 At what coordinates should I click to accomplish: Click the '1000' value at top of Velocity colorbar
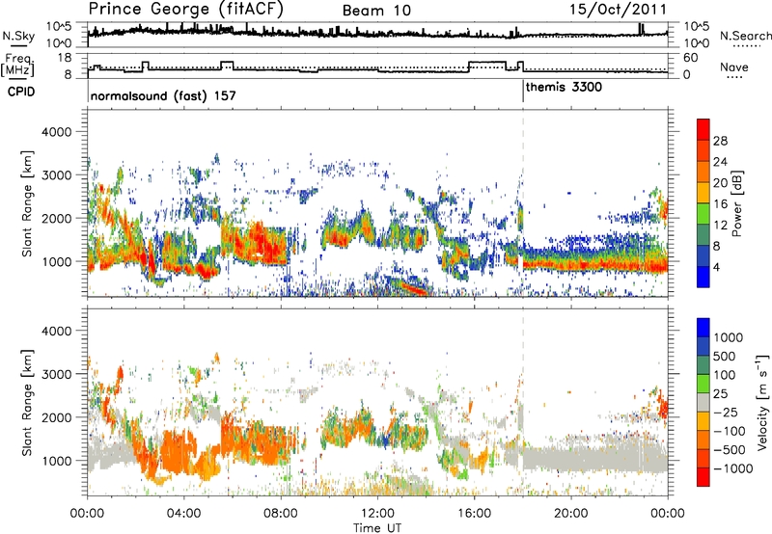point(728,337)
